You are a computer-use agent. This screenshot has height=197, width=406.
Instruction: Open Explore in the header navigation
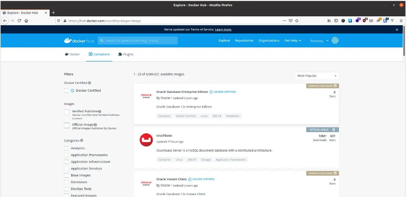pos(224,40)
